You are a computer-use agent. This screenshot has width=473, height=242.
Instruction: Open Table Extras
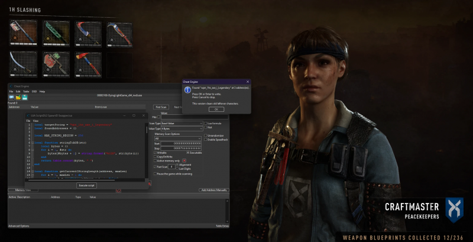(222, 225)
